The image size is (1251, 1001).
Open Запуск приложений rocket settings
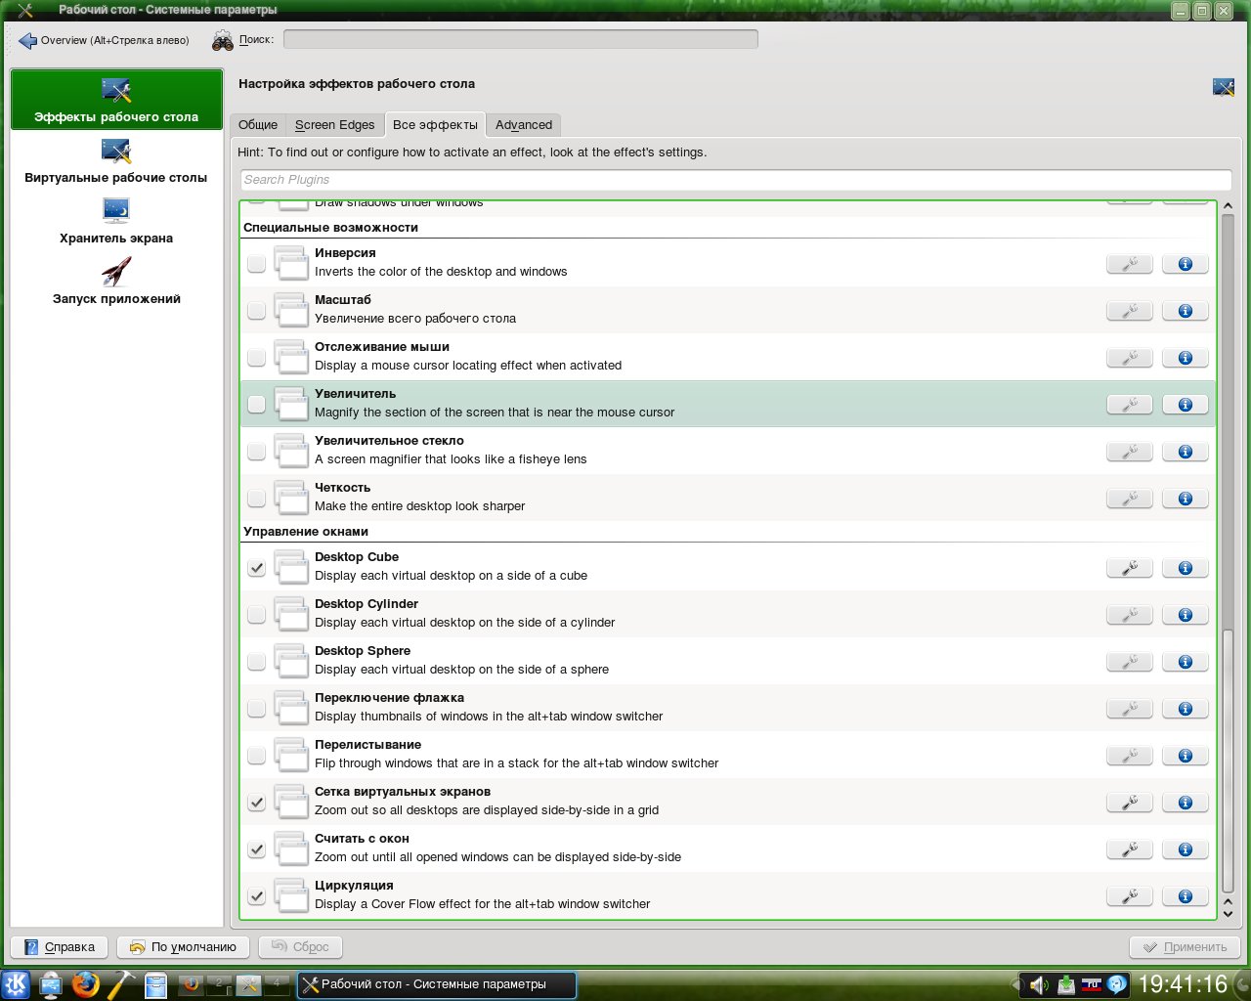116,283
